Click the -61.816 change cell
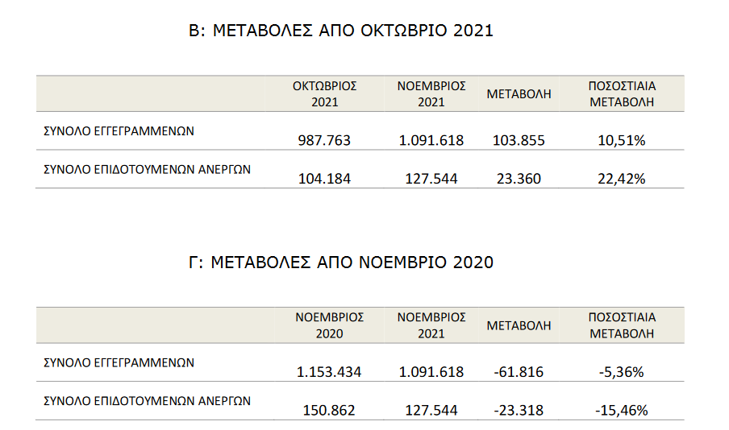The image size is (729, 430). click(519, 372)
